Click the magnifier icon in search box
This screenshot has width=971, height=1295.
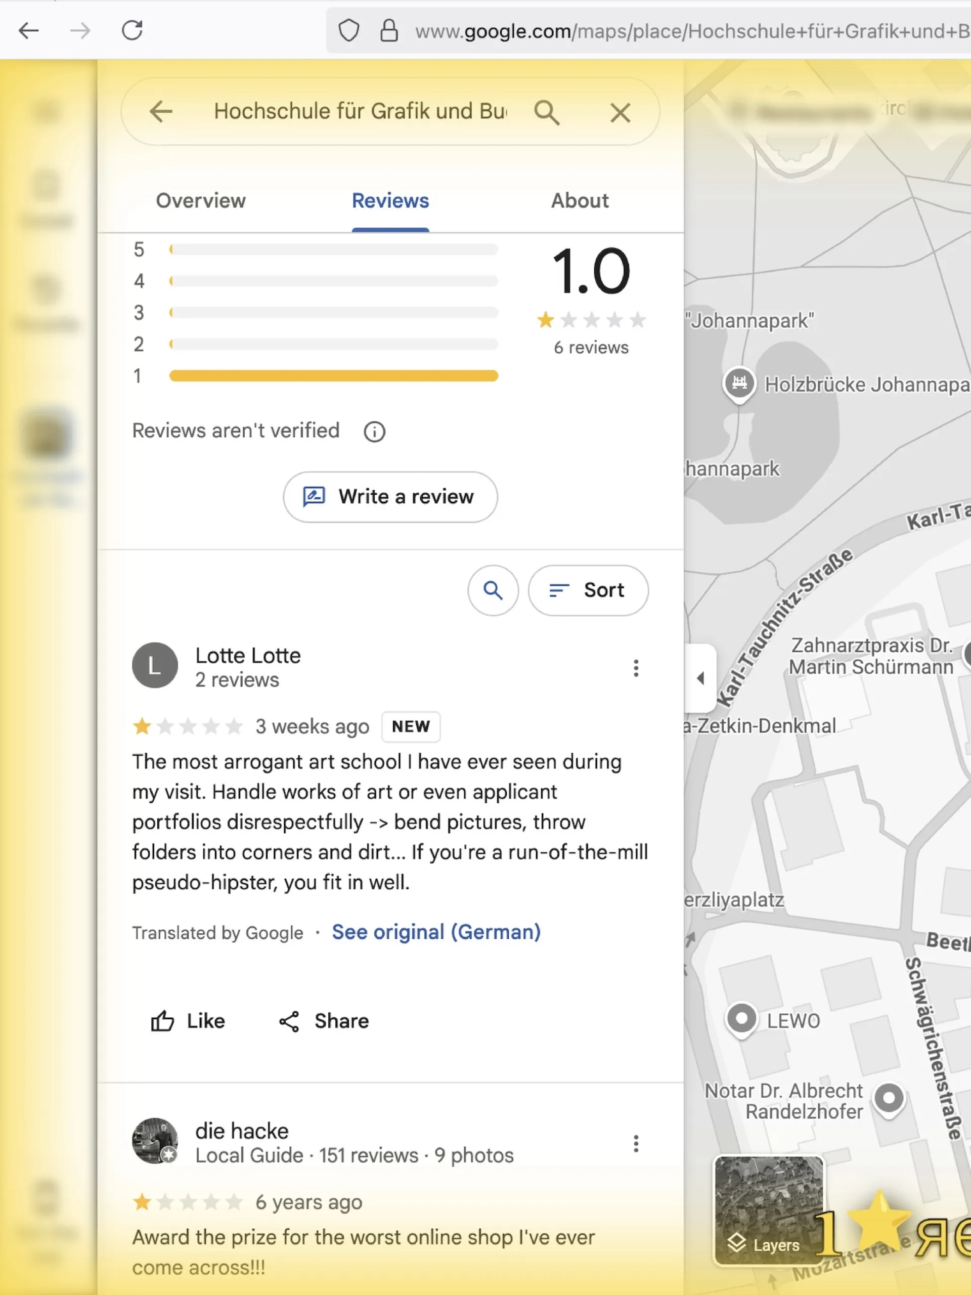546,112
